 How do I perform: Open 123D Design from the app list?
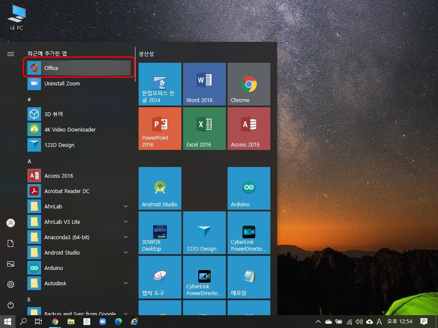(79, 145)
